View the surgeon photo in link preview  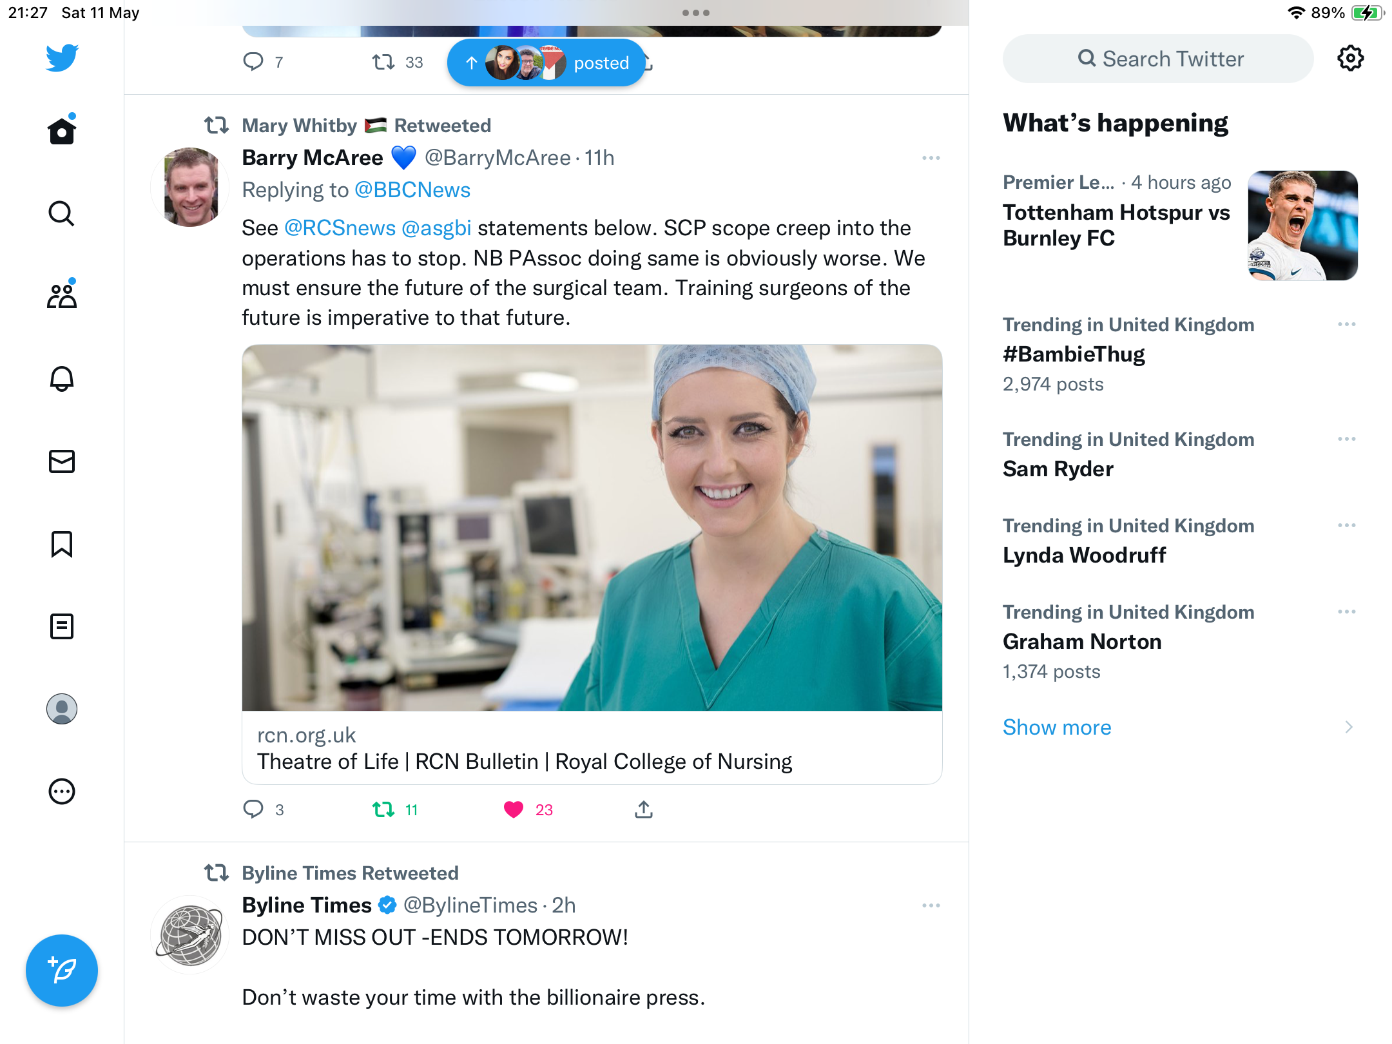click(x=592, y=528)
